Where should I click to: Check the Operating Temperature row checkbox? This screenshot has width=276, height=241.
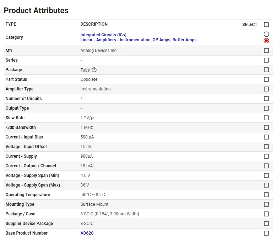pos(266,195)
